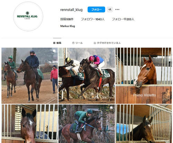Screen dimensions: 173x143
Task: Click carousel icon on green jockey post
Action: (x=111, y=108)
